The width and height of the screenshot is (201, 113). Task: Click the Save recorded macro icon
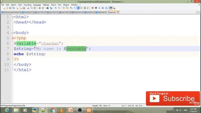[106, 8]
